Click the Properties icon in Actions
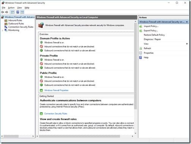The height and width of the screenshot is (144, 191). click(x=141, y=53)
